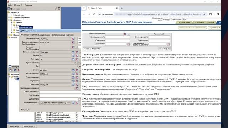Select the Помощь folder in the tree
This screenshot has height=128, width=228.
click(x=14, y=38)
